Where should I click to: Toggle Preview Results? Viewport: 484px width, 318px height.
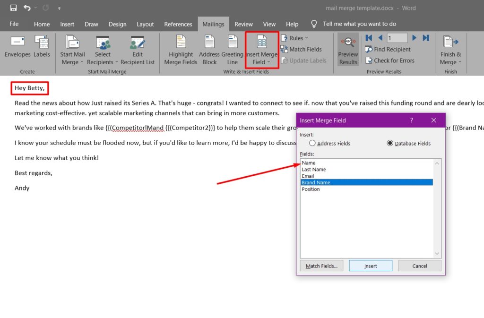[348, 50]
